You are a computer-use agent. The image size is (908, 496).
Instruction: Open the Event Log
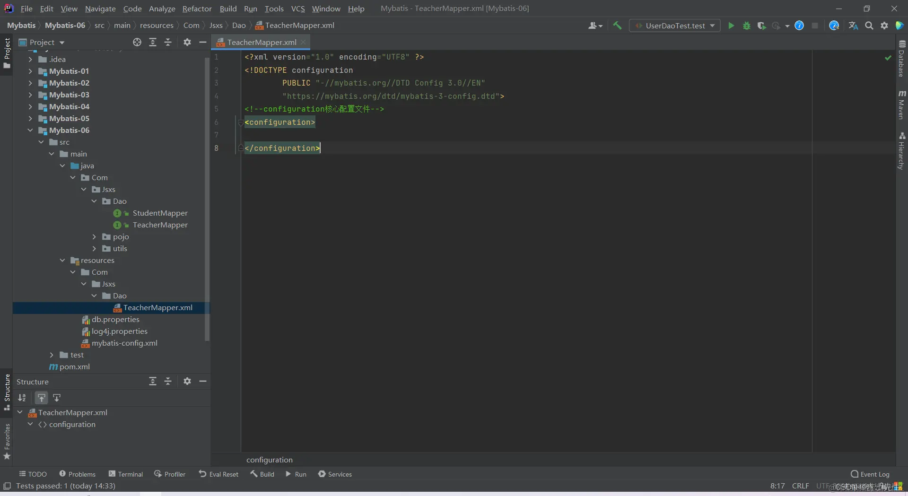click(870, 474)
